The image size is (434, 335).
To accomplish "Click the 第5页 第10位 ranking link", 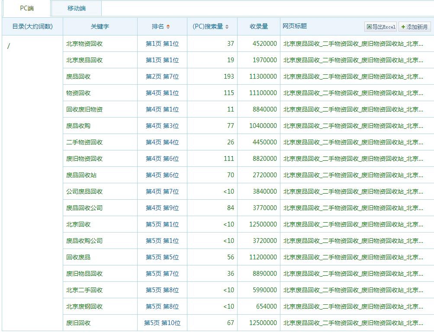I will coord(162,323).
